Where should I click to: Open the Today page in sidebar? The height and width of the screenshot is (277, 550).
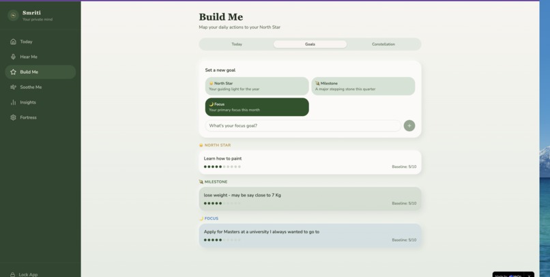coord(40,42)
